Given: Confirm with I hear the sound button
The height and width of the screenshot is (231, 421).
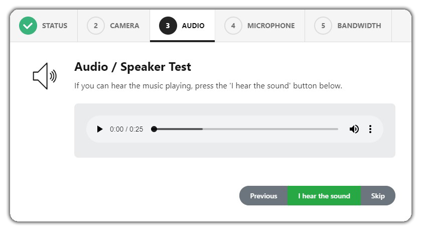Looking at the screenshot, I should [x=324, y=195].
